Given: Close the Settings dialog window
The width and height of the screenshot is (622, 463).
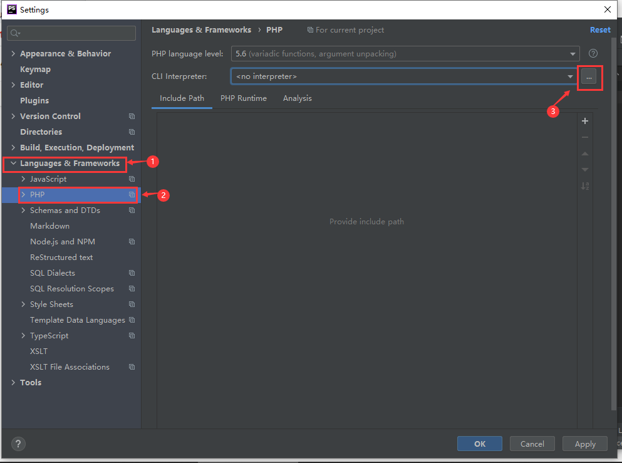Looking at the screenshot, I should click(x=608, y=9).
